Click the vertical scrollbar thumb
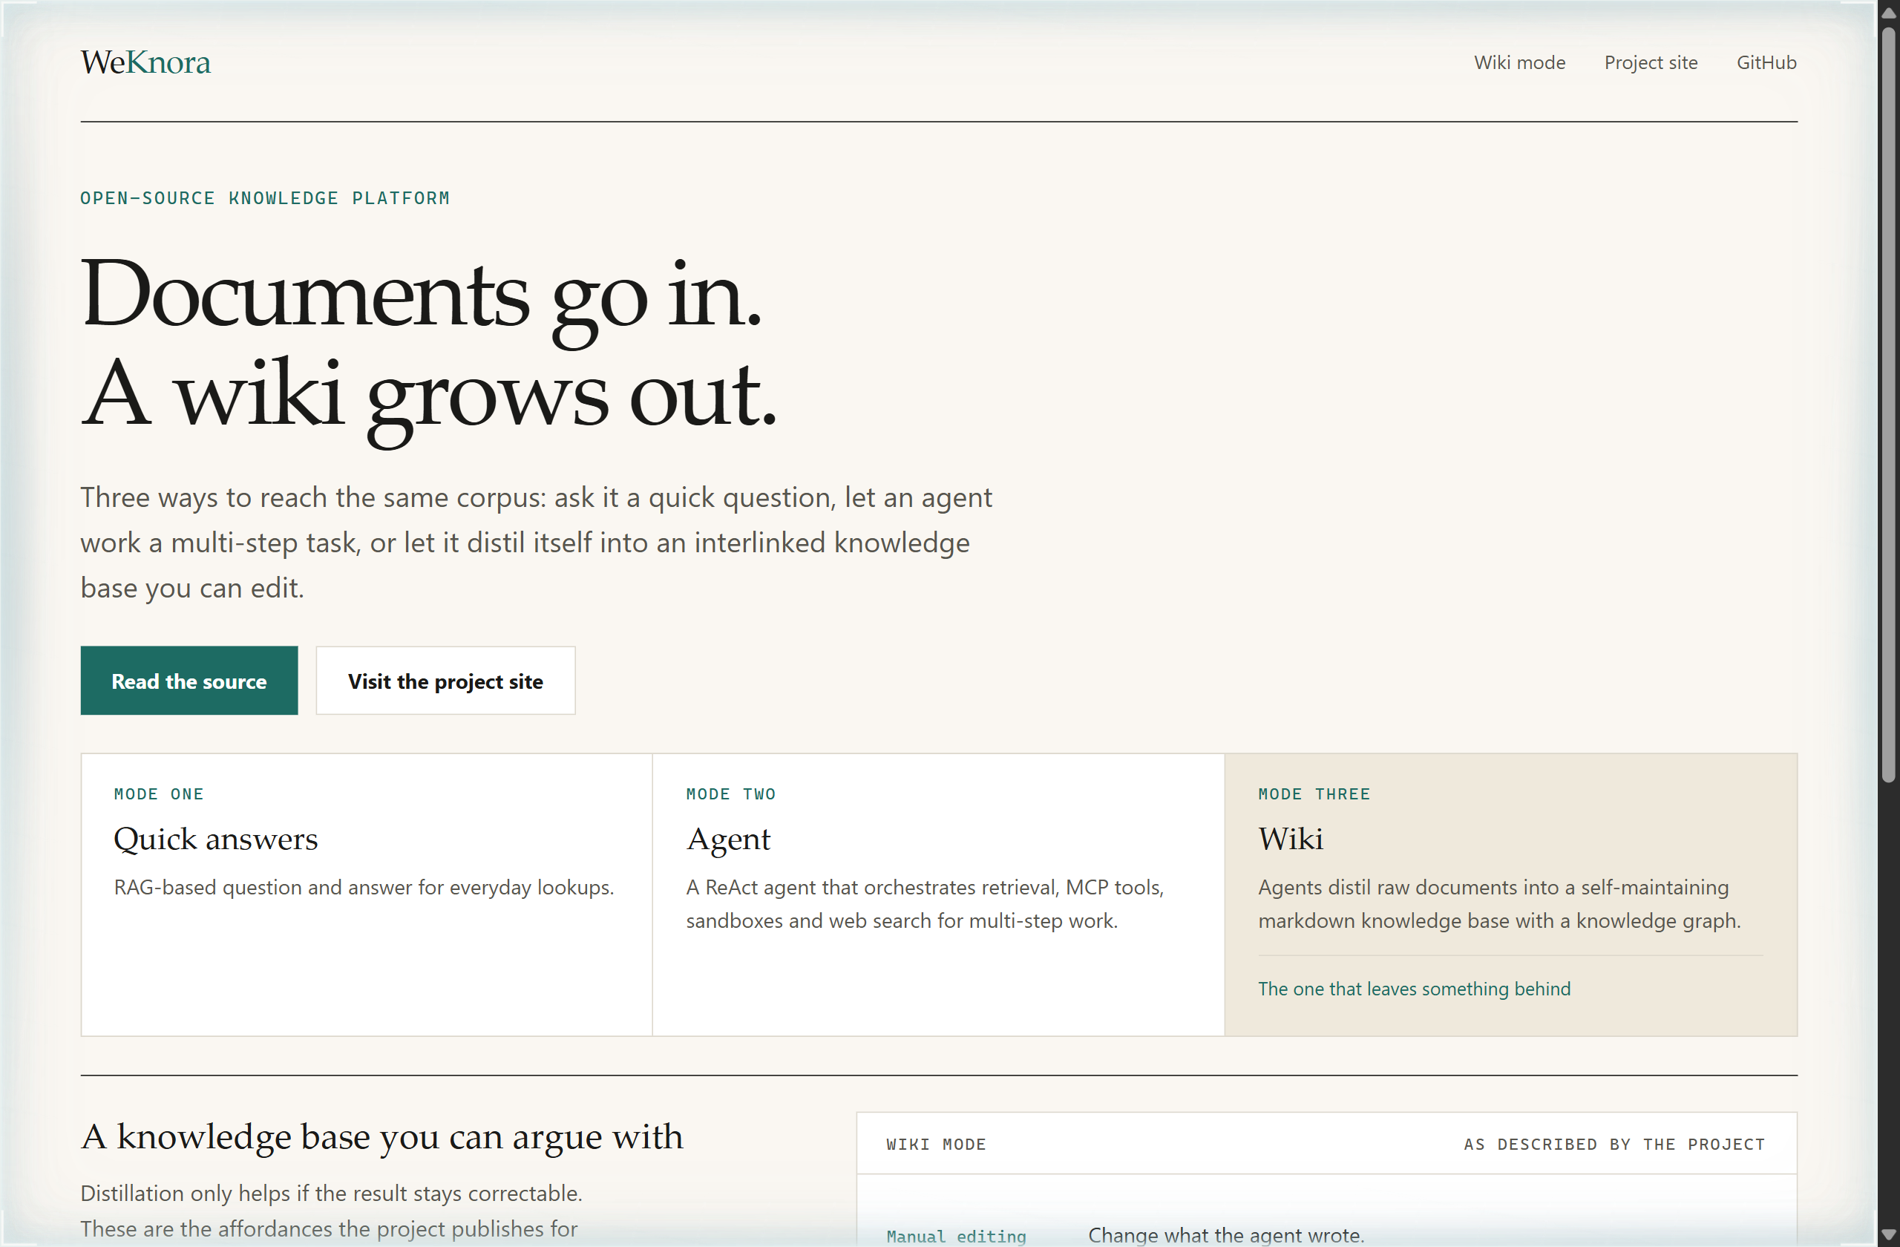Screen dimensions: 1900x1247 click(x=1888, y=405)
